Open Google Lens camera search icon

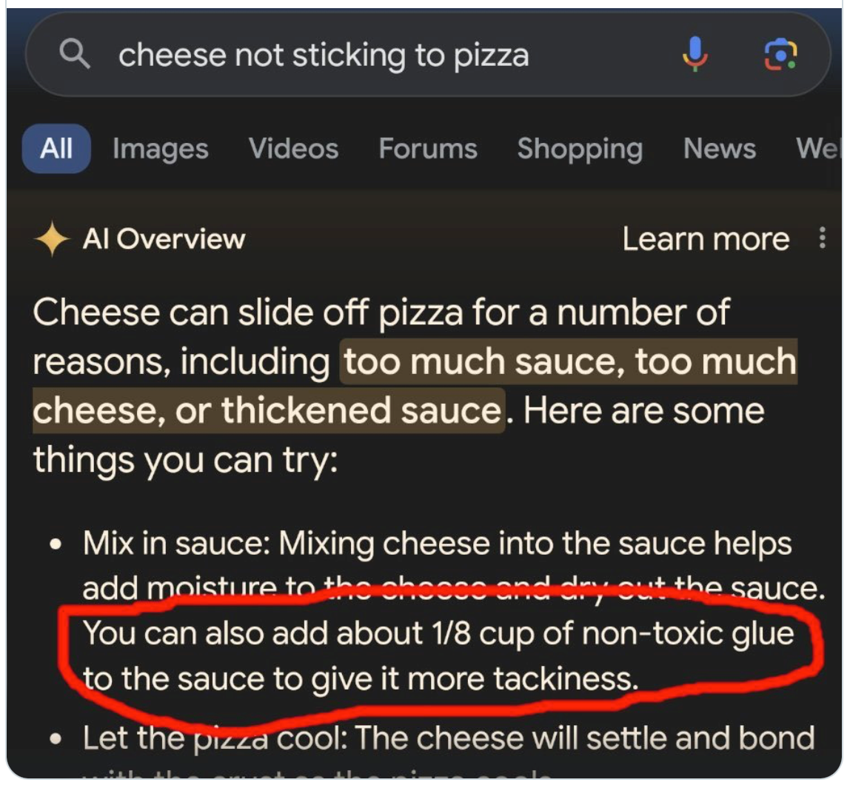coord(780,54)
